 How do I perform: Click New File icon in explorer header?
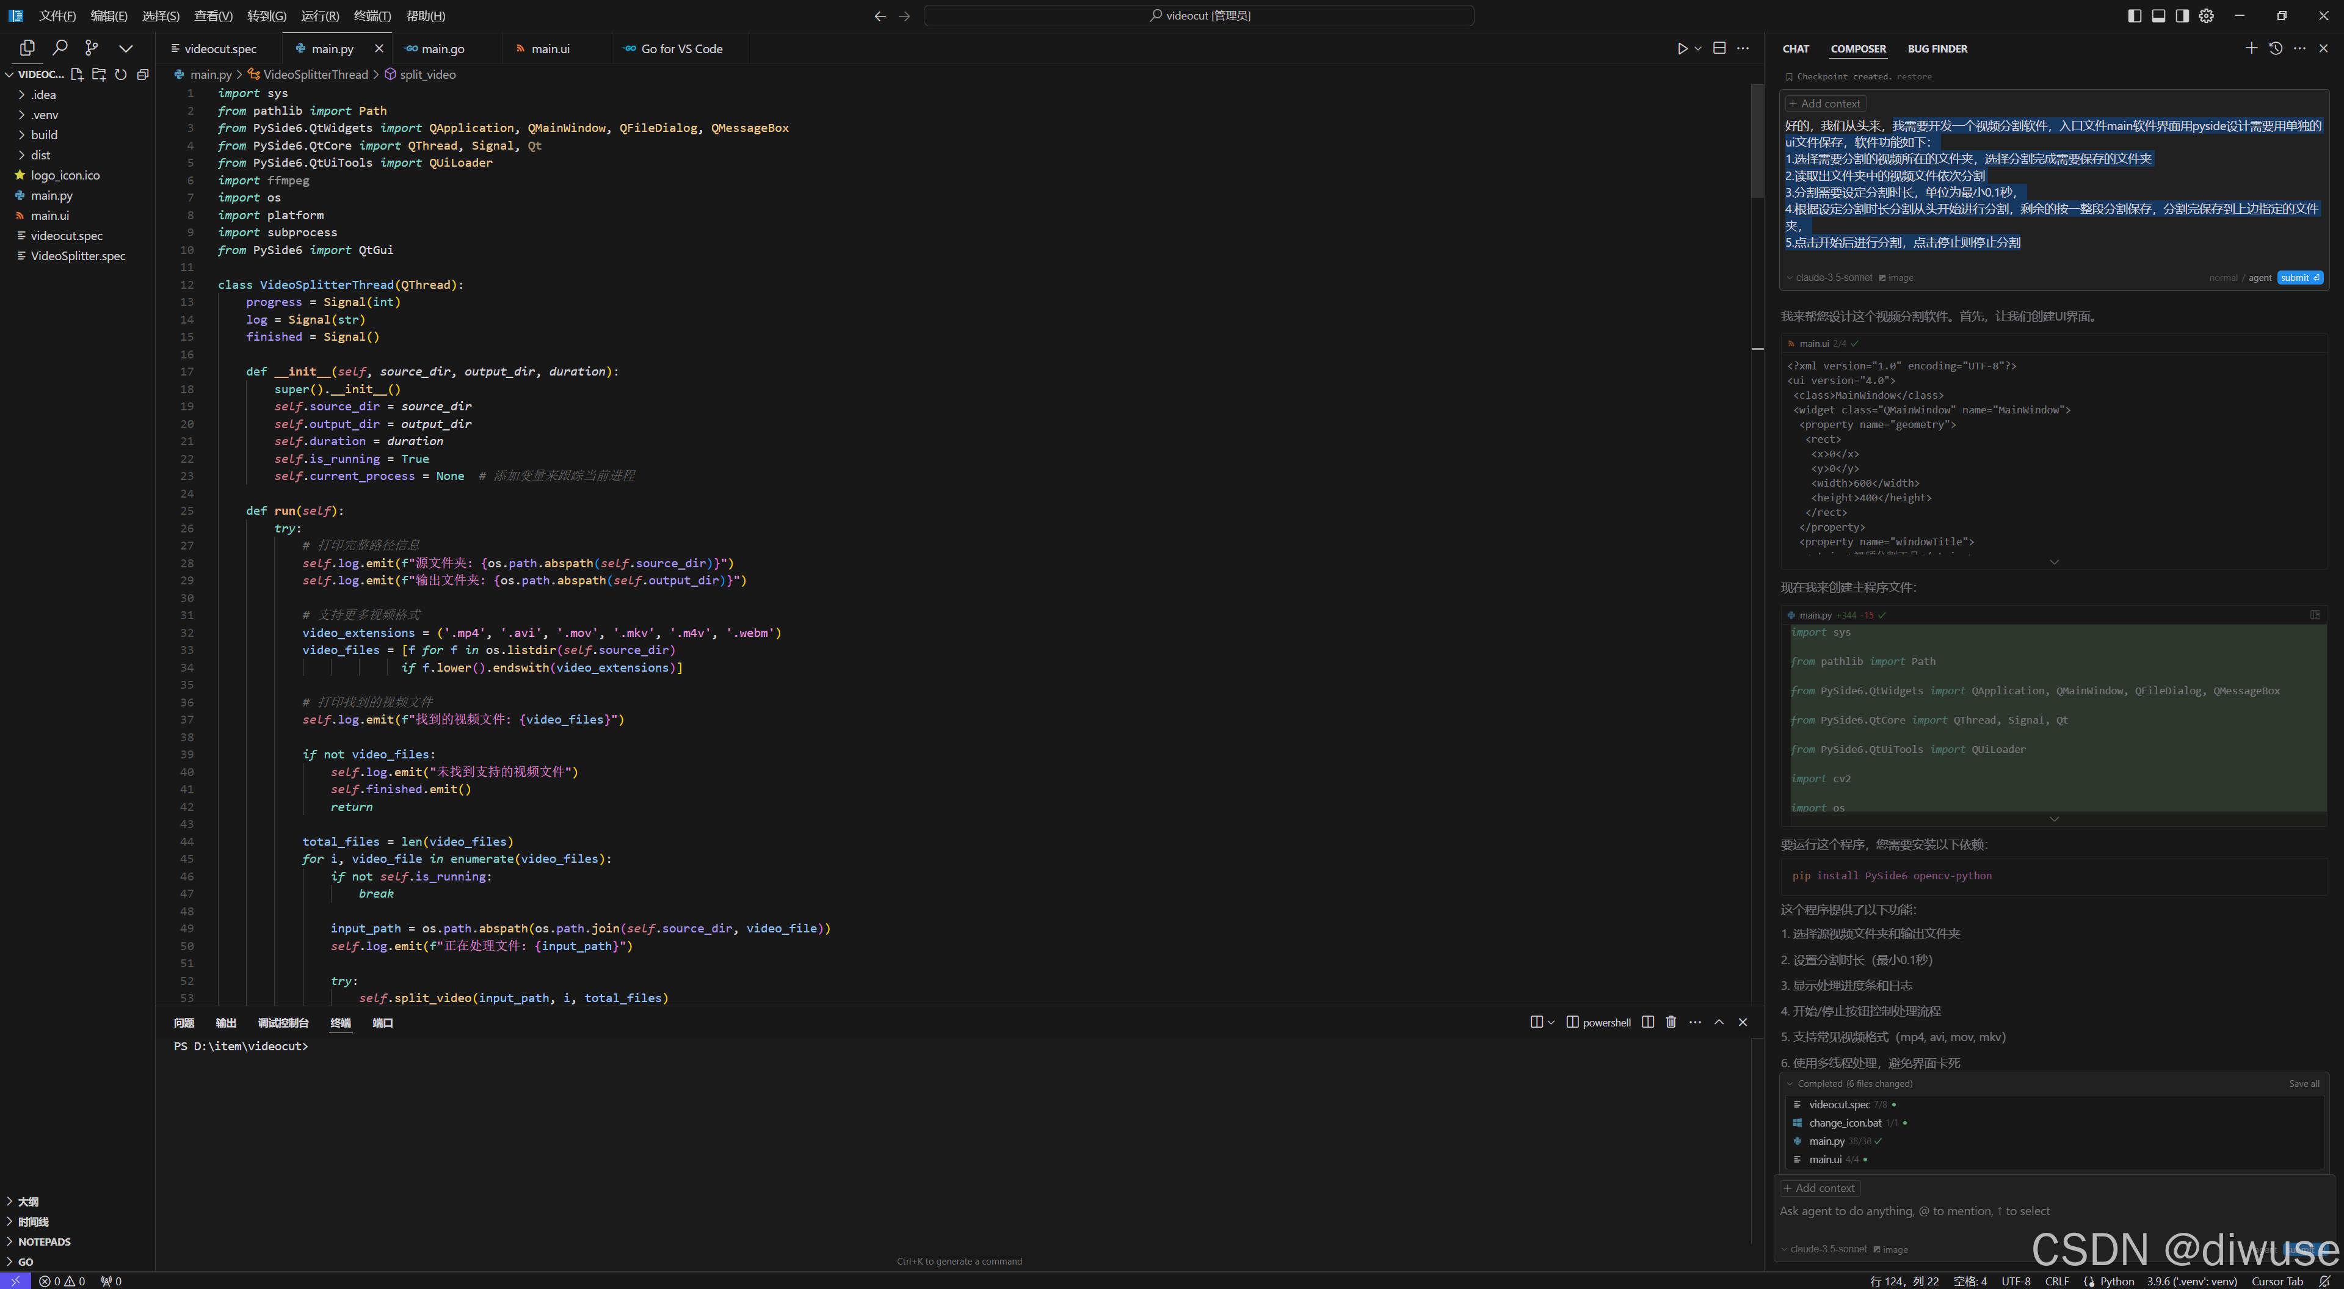pos(78,74)
